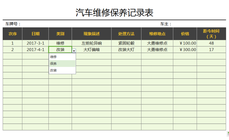Select the 大灯偏暗 cell
This screenshot has height=140, width=229.
click(x=91, y=50)
